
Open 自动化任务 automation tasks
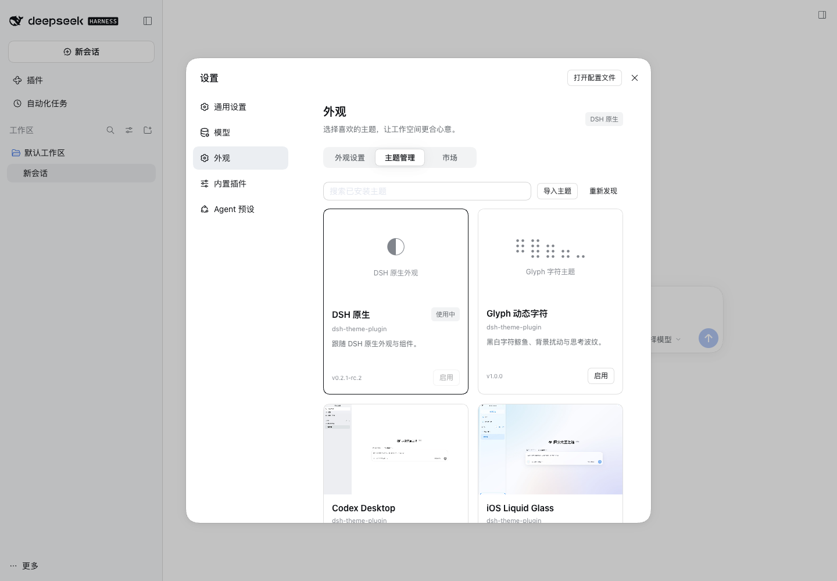pyautogui.click(x=81, y=103)
